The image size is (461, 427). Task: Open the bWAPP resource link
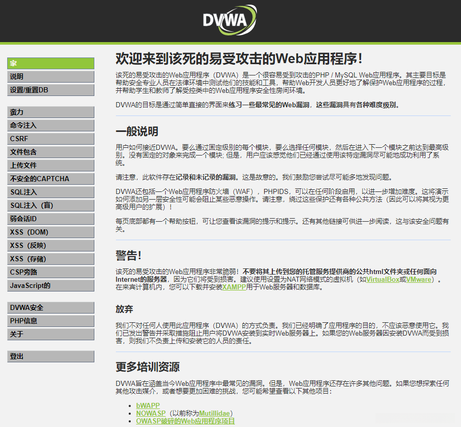[x=148, y=405]
